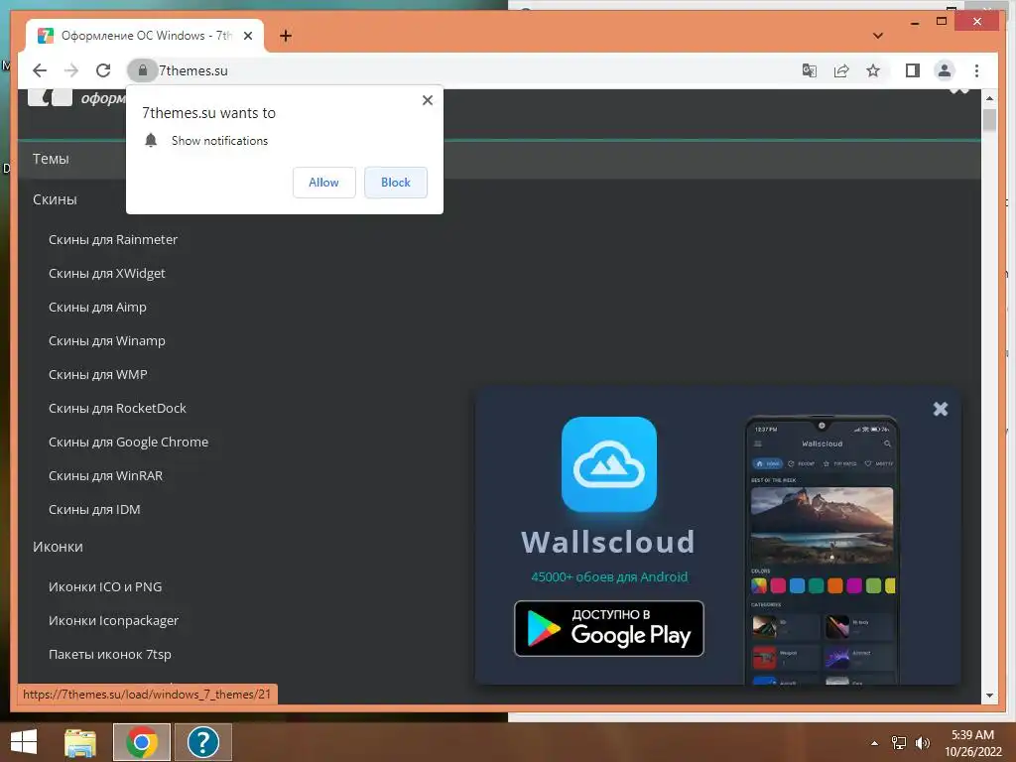Click the page scrollbar up arrow
The height and width of the screenshot is (762, 1016).
click(x=989, y=98)
